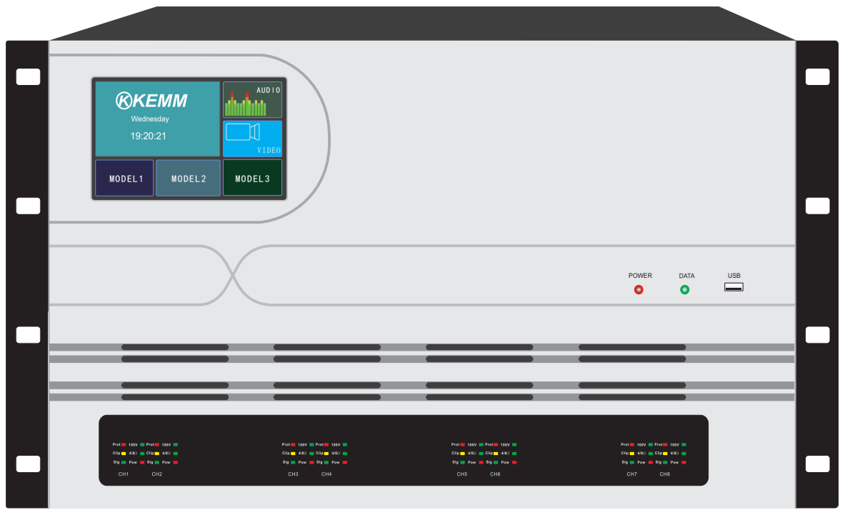The width and height of the screenshot is (850, 515).
Task: Open the AUDIO spectrum tile
Action: pos(252,99)
